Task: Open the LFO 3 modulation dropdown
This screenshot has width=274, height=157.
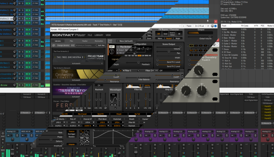Action: tap(73, 122)
